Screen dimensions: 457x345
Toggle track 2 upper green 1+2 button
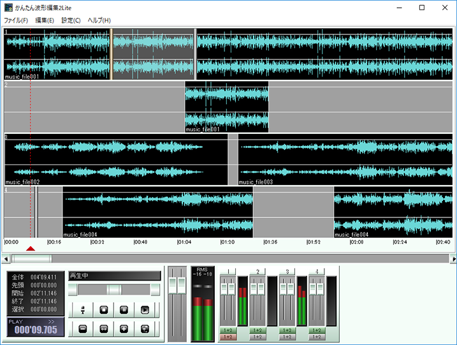[x=258, y=330]
